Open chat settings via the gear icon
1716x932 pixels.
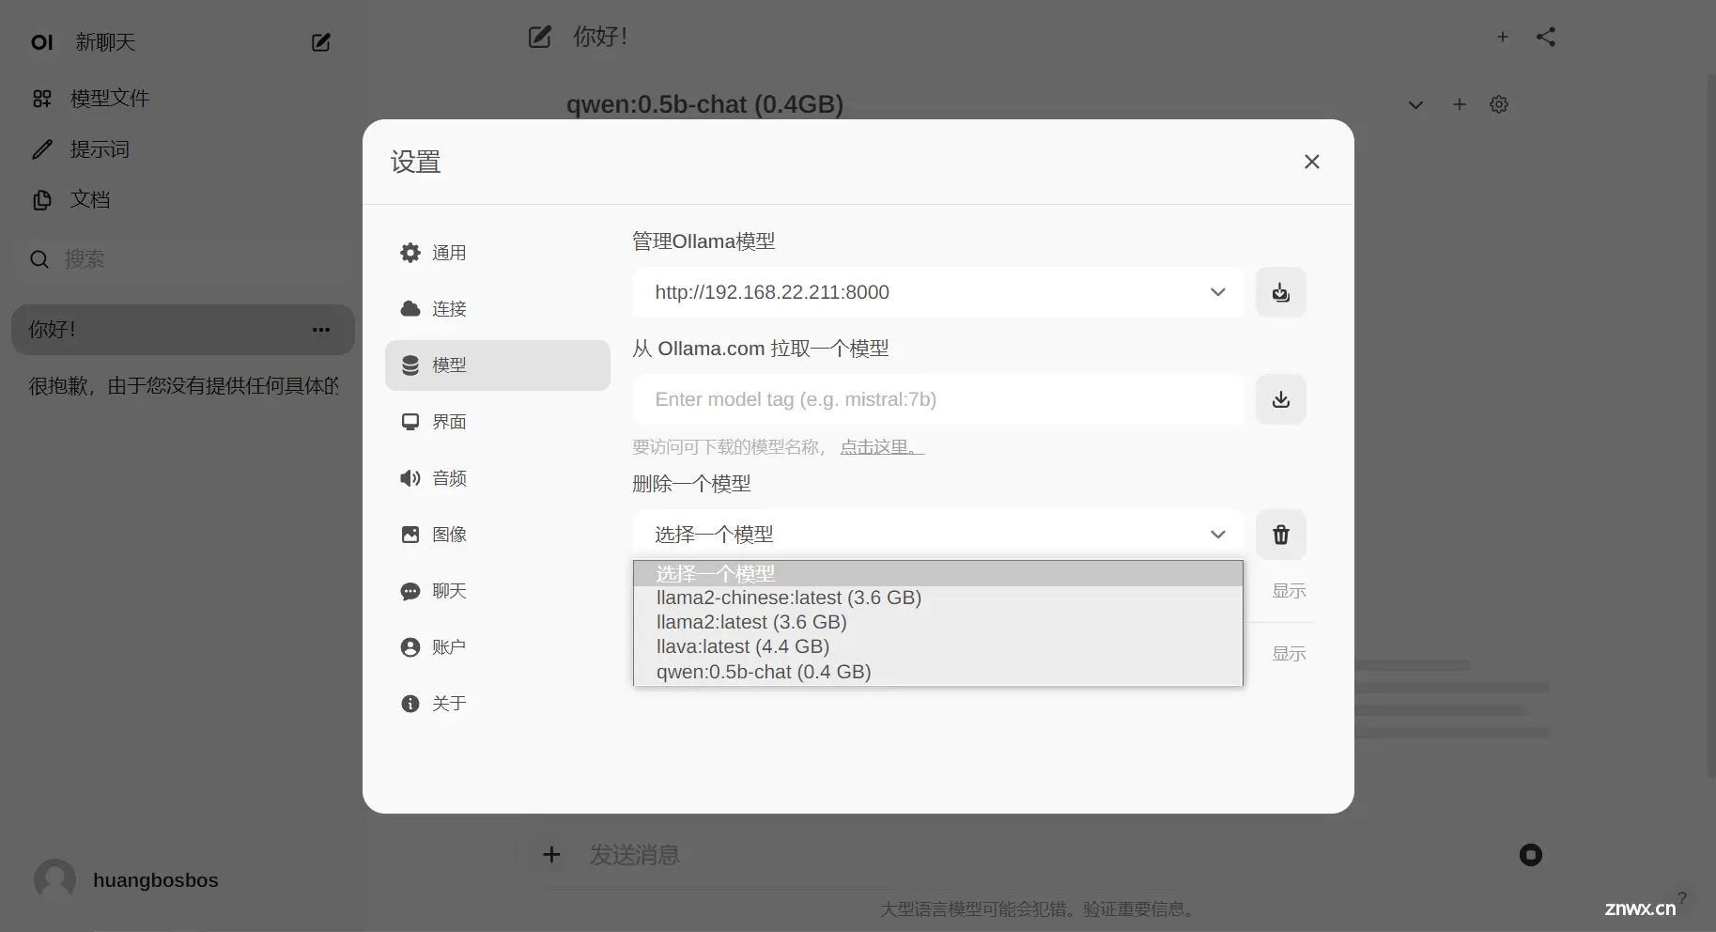pos(1499,104)
